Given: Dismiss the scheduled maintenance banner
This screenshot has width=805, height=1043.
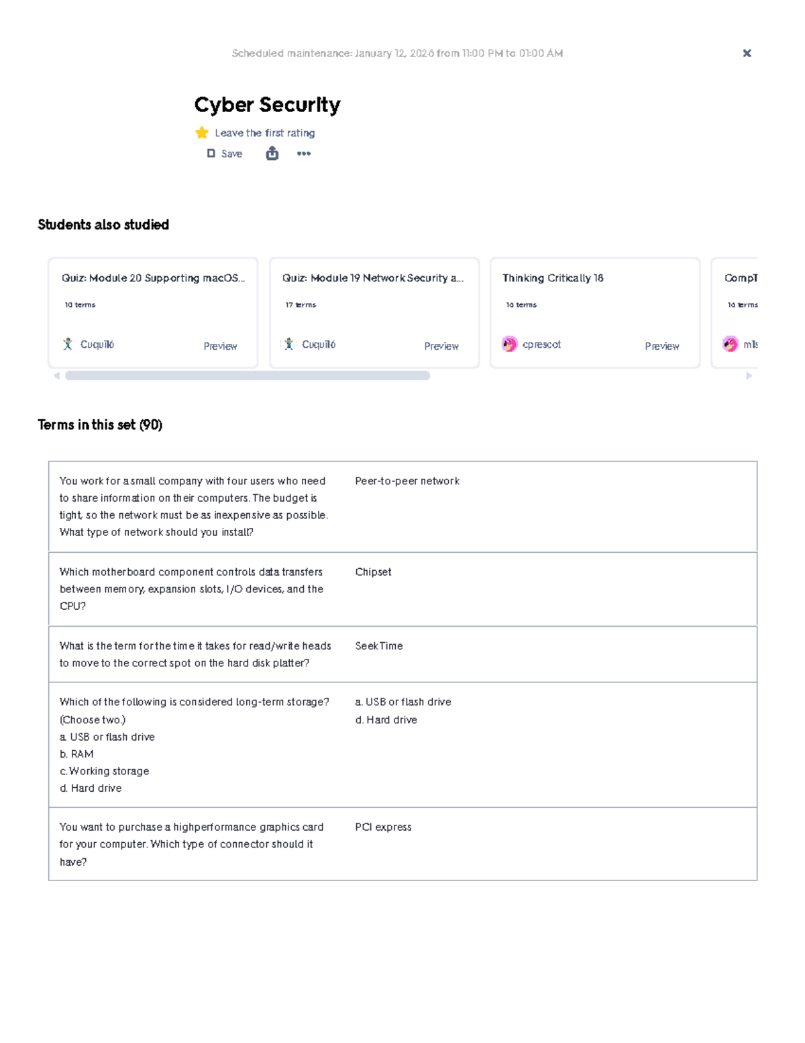Looking at the screenshot, I should [x=747, y=53].
